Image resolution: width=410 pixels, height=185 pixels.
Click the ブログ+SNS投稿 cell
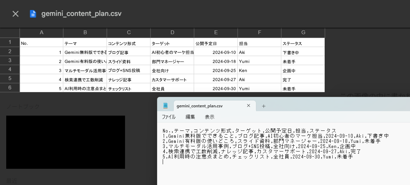128,70
